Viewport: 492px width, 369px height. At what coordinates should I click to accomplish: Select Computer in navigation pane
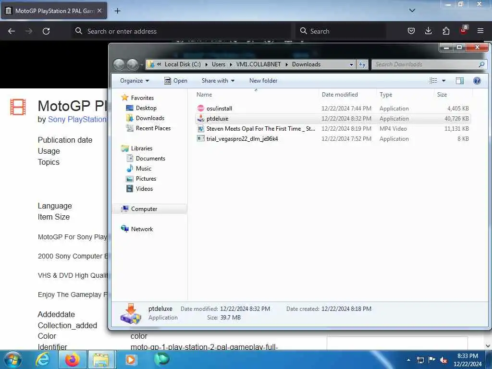click(x=144, y=209)
